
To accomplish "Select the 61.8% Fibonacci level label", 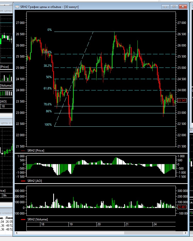I will (48, 88).
